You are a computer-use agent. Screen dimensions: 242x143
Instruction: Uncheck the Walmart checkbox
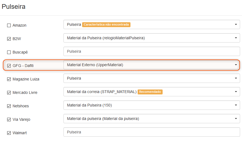click(9, 133)
